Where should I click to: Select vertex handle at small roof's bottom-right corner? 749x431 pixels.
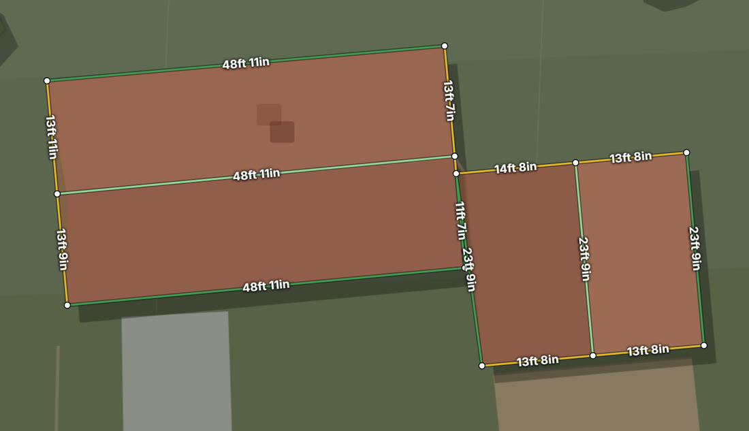point(704,345)
